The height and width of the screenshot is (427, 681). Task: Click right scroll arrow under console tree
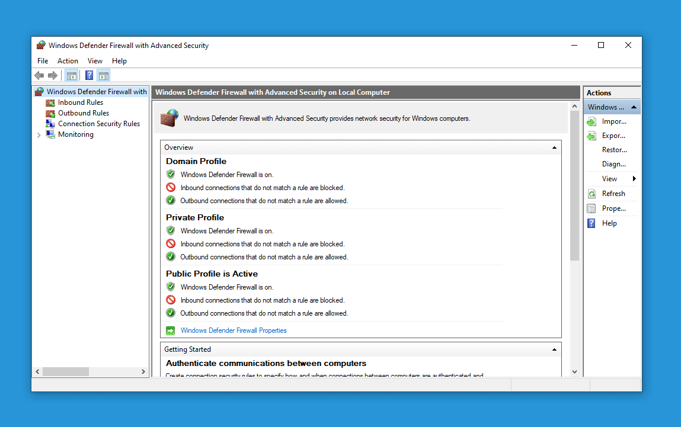[143, 372]
